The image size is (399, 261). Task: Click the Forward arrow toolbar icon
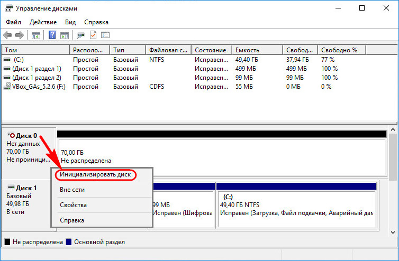[20, 35]
